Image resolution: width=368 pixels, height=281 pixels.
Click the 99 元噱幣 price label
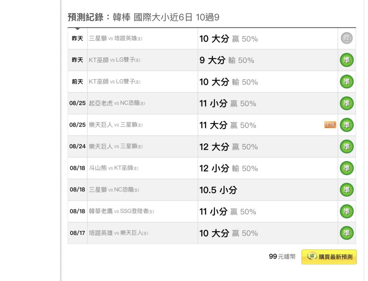pyautogui.click(x=282, y=257)
